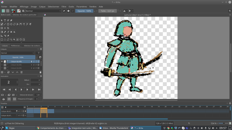The height and width of the screenshot is (130, 232).
Task: Select the move layer tool
Action: coord(5,28)
